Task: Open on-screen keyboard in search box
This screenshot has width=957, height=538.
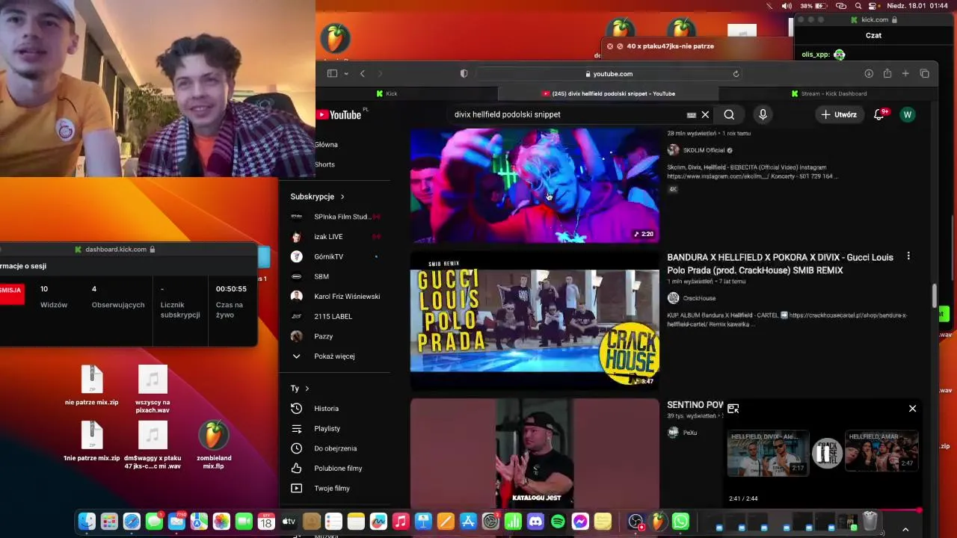Action: (692, 114)
